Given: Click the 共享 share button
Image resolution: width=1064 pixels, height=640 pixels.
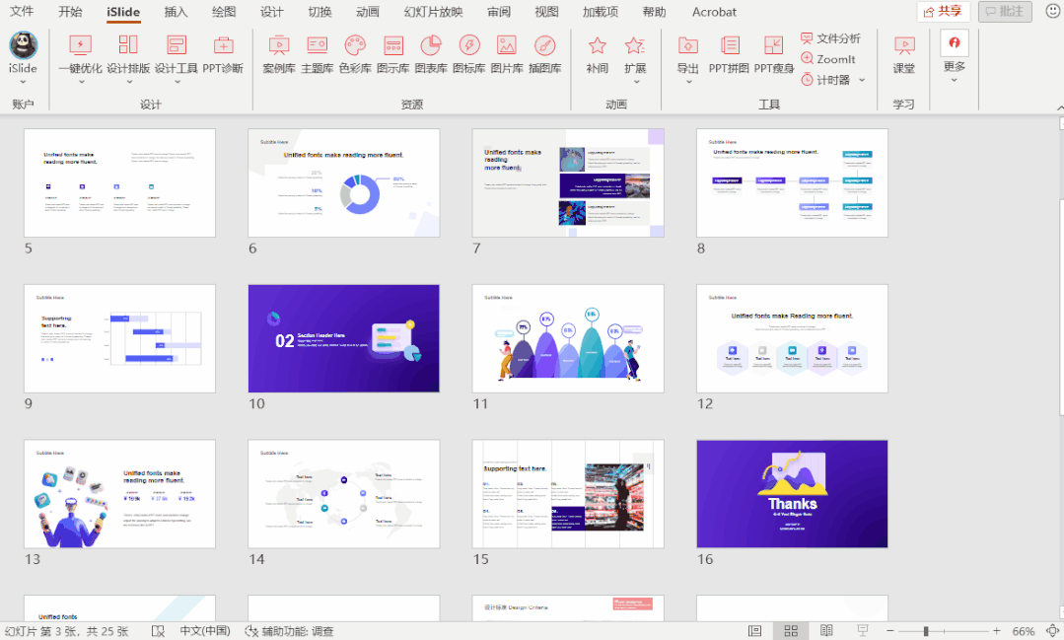Looking at the screenshot, I should [x=944, y=11].
